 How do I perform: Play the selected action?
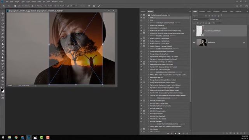175,133
